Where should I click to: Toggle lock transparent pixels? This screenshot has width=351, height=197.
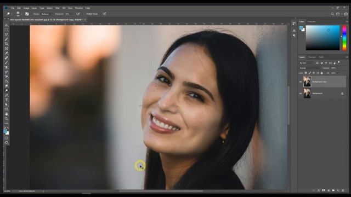coord(306,73)
